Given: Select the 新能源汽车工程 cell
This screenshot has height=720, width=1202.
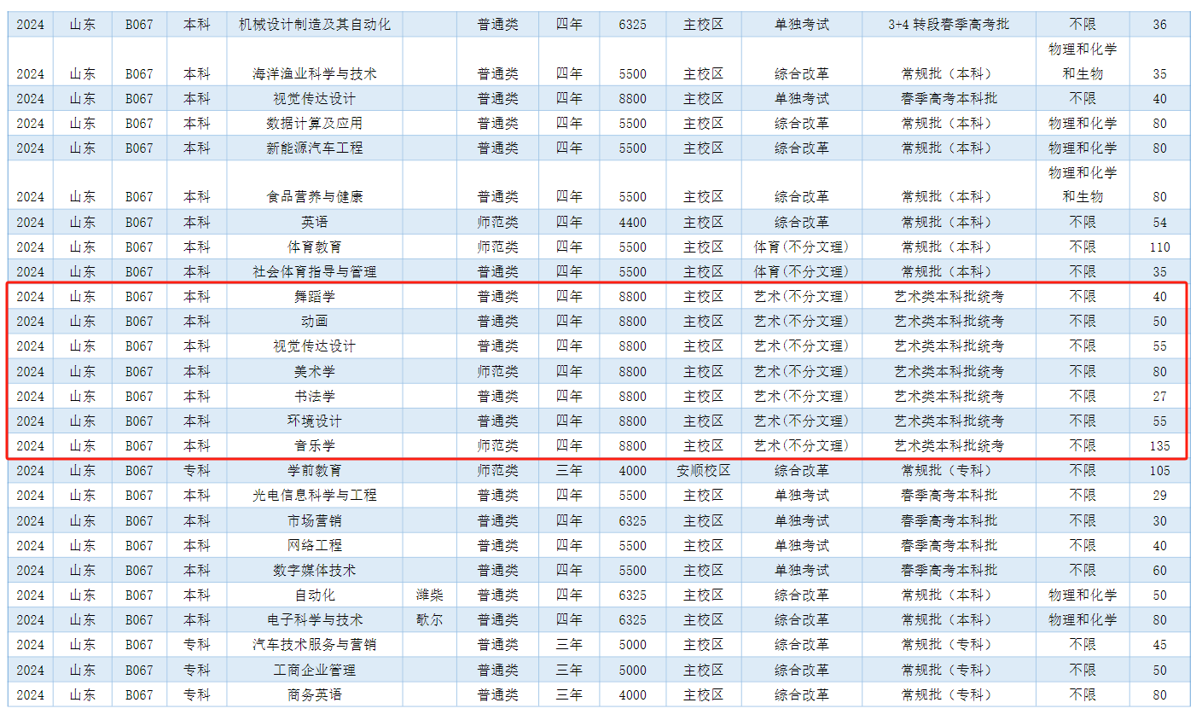Looking at the screenshot, I should point(314,148).
